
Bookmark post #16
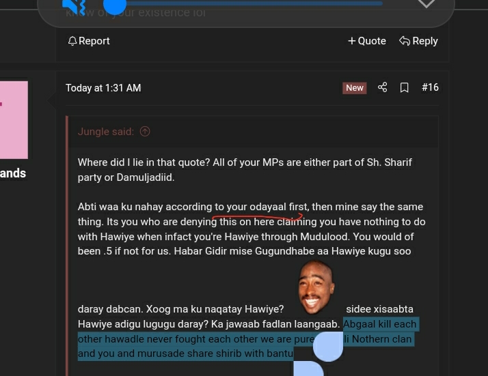[x=405, y=87]
